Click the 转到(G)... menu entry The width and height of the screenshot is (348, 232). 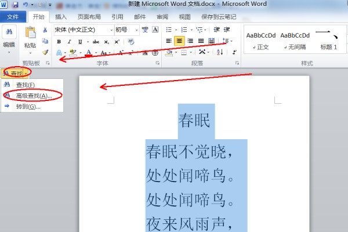(27, 106)
